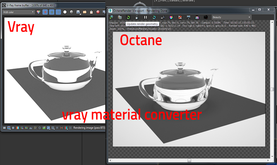The height and width of the screenshot is (165, 277).
Task: Click the four-color-square color balance icon in V-Ray bottom bar
Action: (26, 128)
